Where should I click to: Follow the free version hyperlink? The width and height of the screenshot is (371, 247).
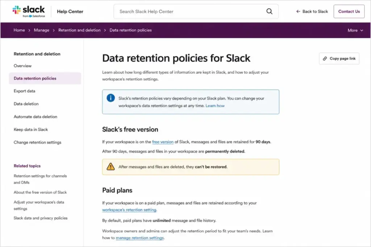[x=163, y=142]
